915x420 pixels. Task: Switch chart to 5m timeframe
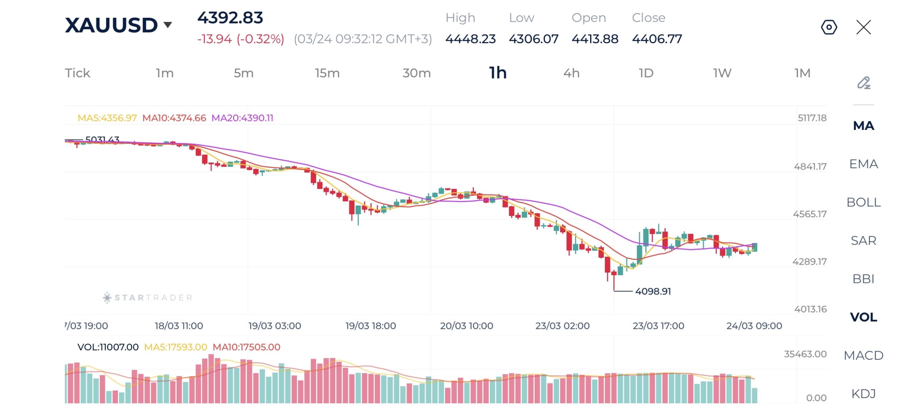click(x=243, y=73)
